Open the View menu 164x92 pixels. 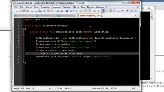tap(36, 7)
